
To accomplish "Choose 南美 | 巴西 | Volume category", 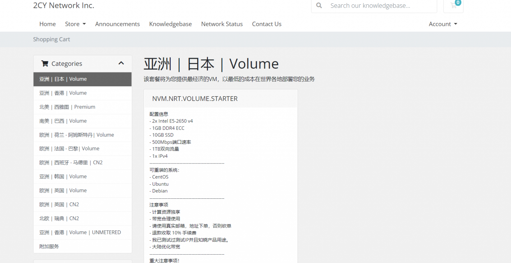I will [x=63, y=121].
